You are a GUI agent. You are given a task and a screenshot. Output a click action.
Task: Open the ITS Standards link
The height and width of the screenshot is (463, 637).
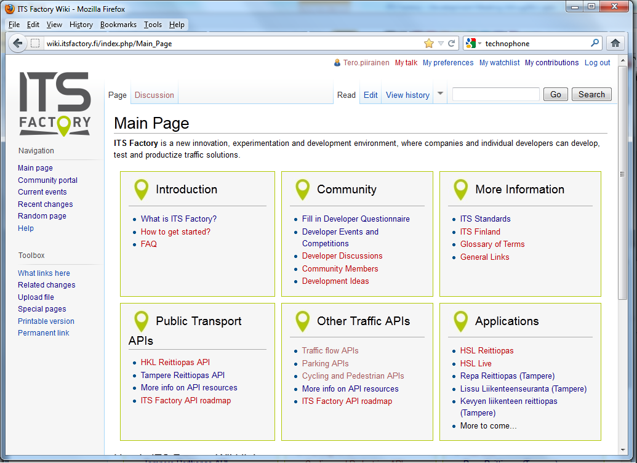pyautogui.click(x=485, y=219)
